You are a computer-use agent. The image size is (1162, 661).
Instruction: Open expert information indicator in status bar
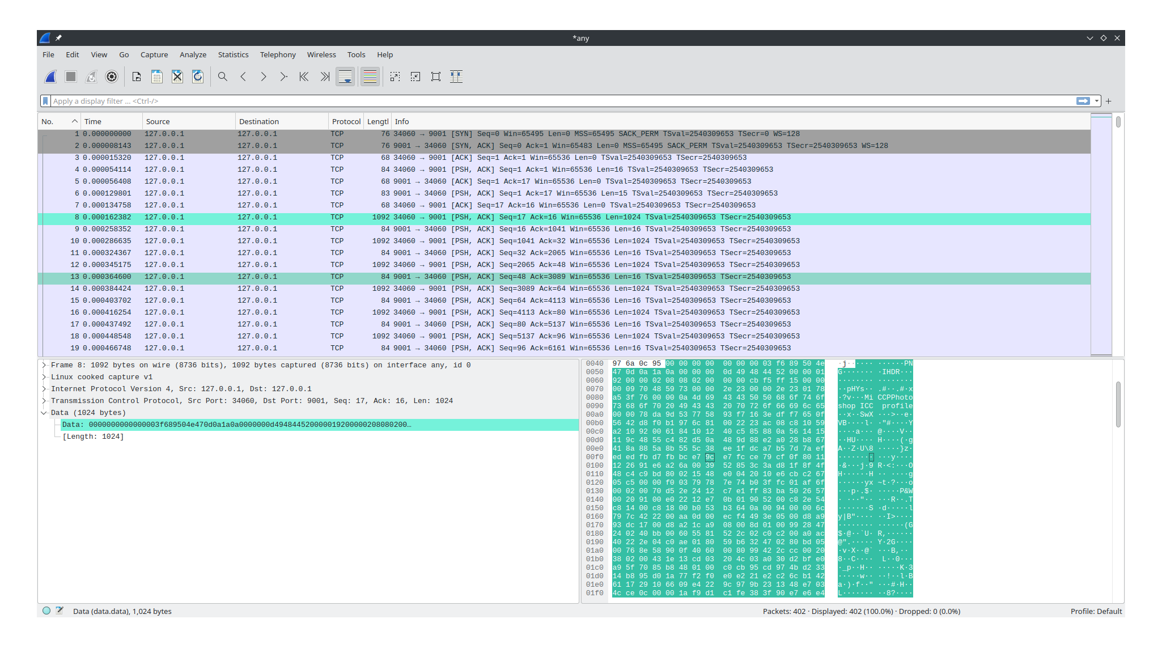[46, 611]
